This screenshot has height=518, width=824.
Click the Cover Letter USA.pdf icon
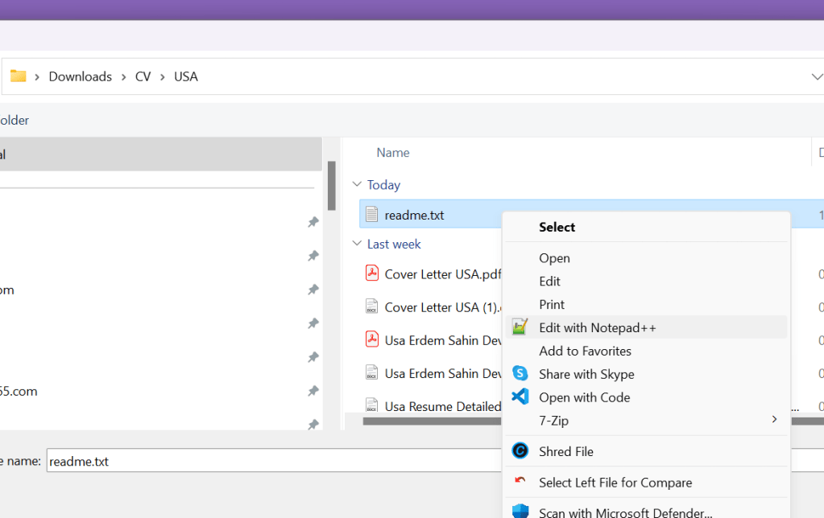click(x=372, y=273)
